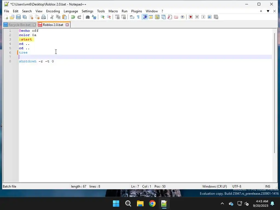Screen dimensions: 280x210
Task: Click the plus new-tab button
Action: click(261, 11)
